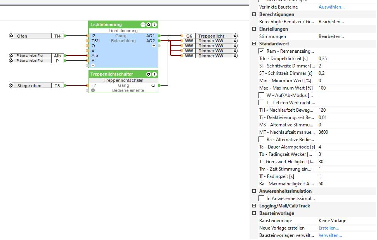The image size is (378, 240).
Task: Click gear icon of Präsenzmelder Flur P input
Action: click(x=11, y=60)
